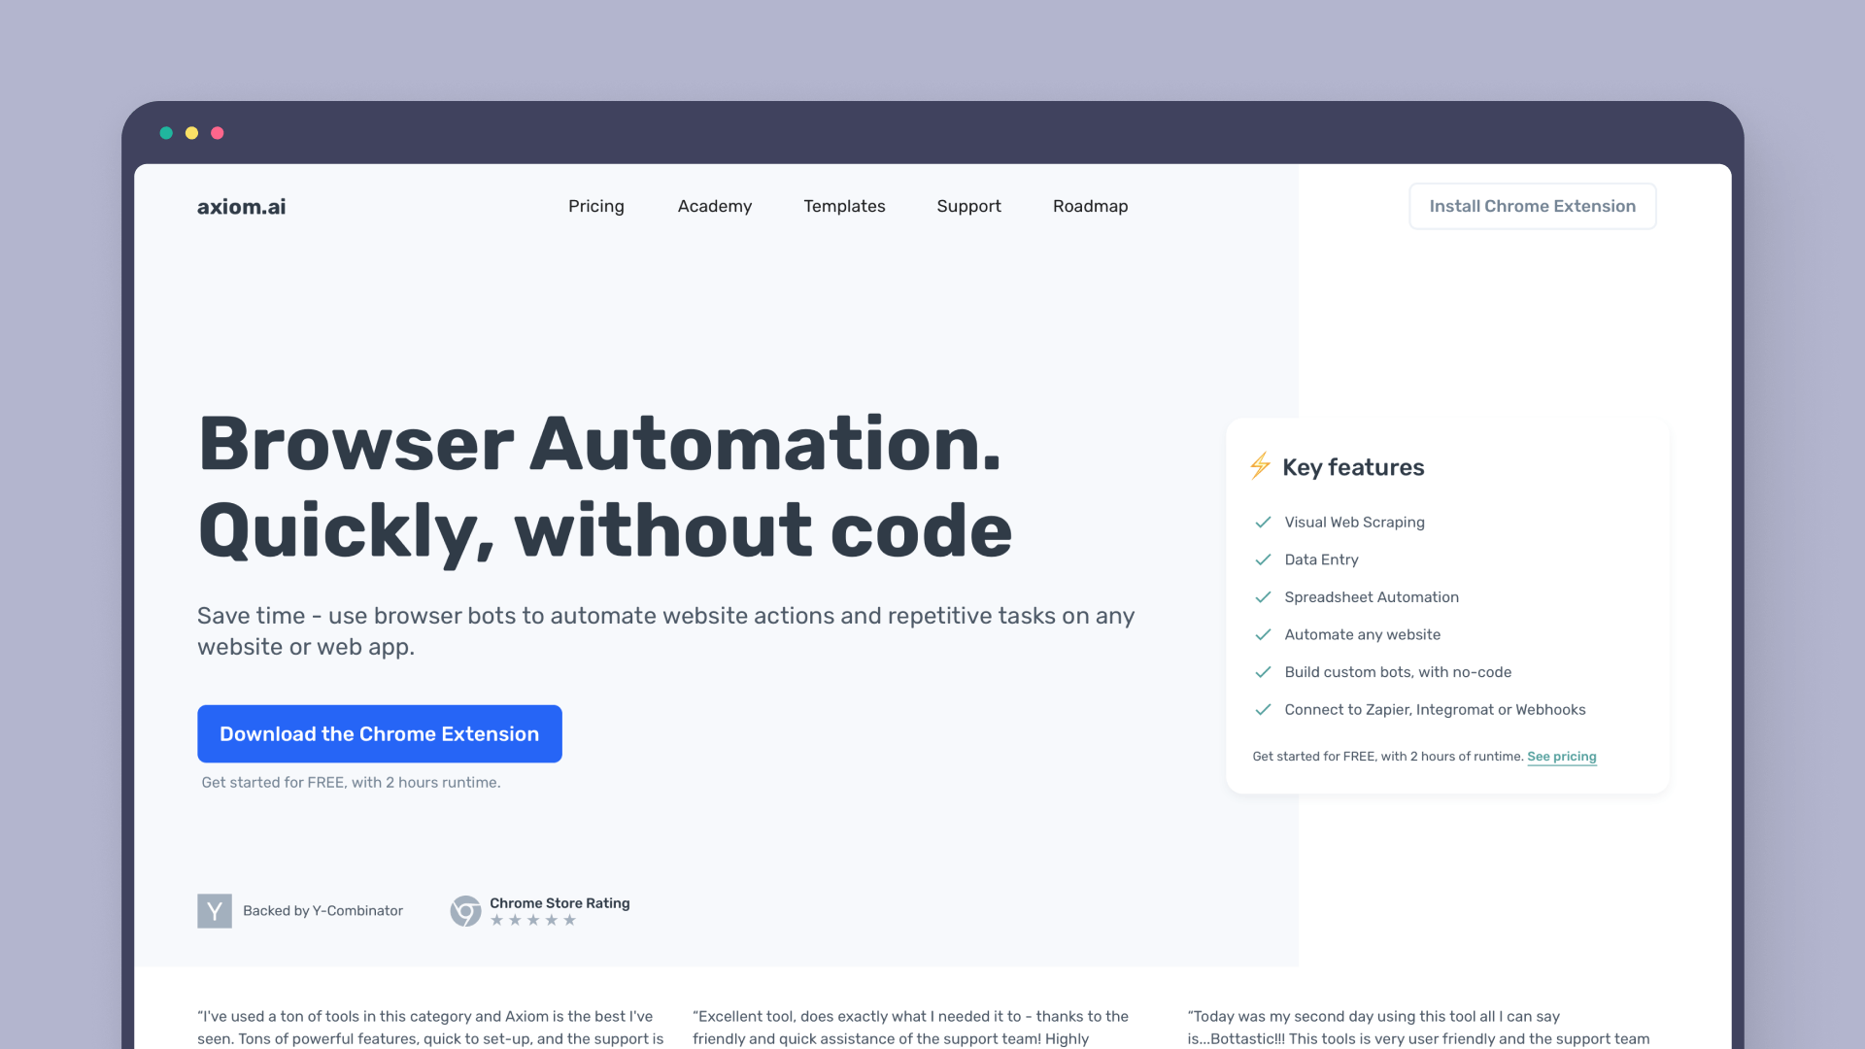Click the Roadmap tab in navigation
1865x1049 pixels.
1092,206
